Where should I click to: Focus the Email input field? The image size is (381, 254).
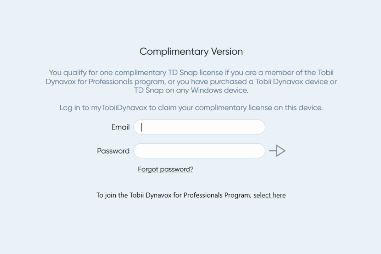[199, 127]
